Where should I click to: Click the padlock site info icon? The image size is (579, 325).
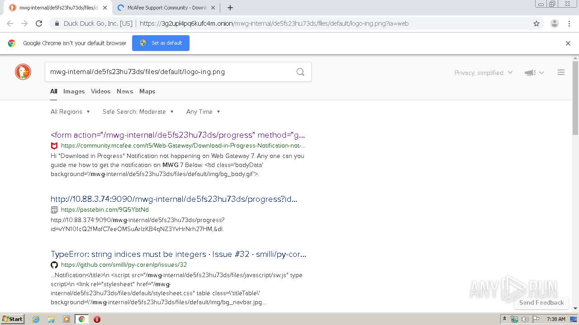tap(57, 23)
